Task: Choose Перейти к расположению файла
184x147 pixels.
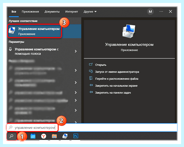Action: pos(117,79)
